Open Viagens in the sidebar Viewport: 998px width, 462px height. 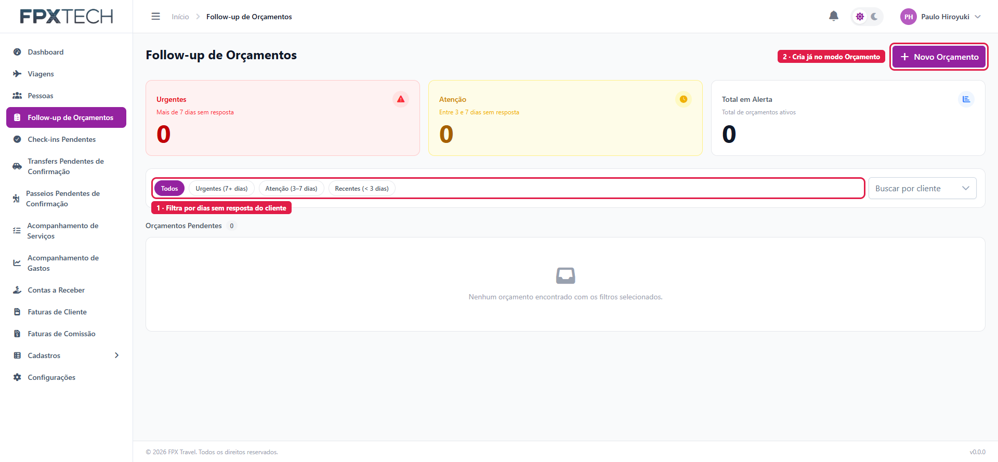pos(66,74)
